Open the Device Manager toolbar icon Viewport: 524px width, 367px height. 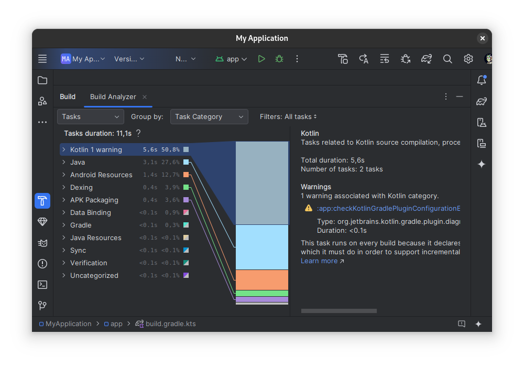[343, 59]
